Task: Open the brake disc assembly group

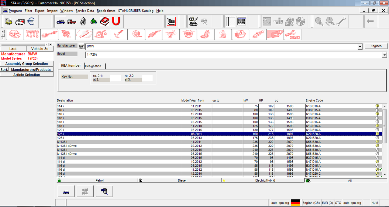Action: [x=136, y=34]
